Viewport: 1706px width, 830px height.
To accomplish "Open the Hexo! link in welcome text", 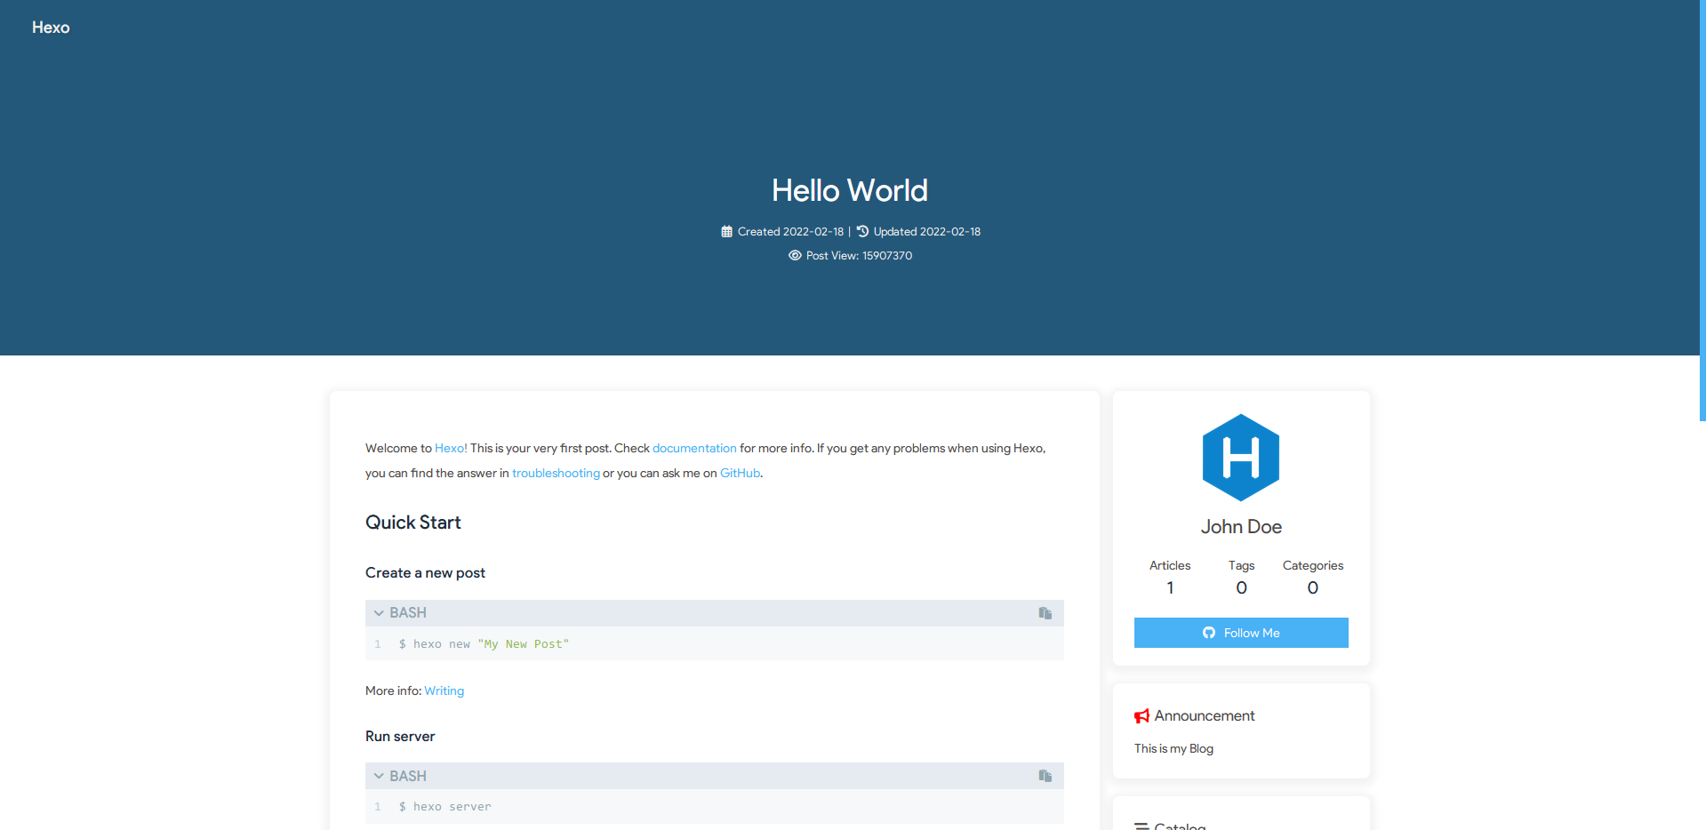I will [451, 448].
